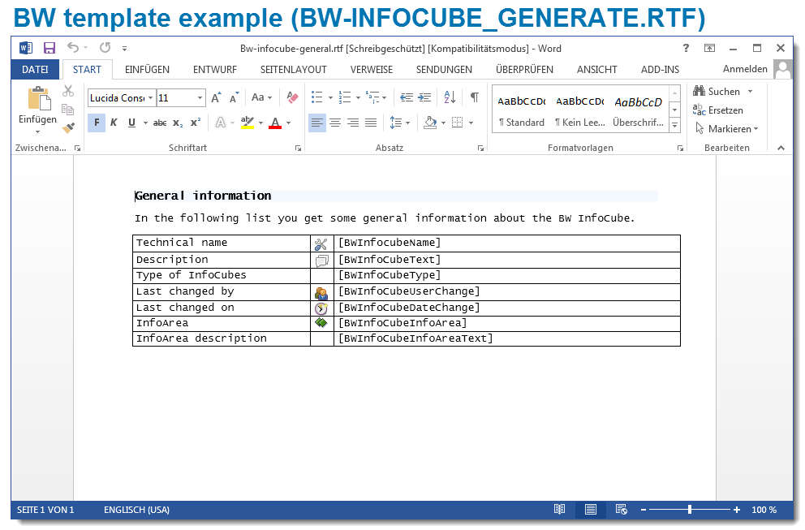805x530 pixels.
Task: Toggle bold F formatting
Action: (97, 123)
